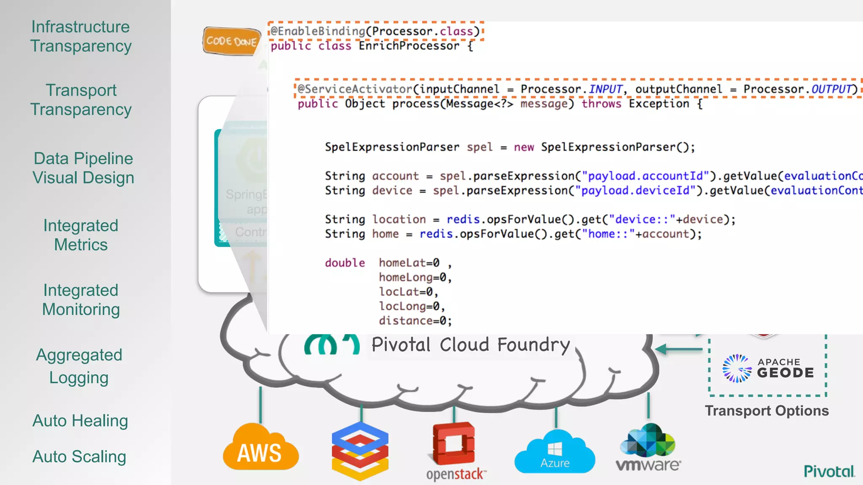The image size is (863, 485).
Task: Select Integrated Metrics in sidebar
Action: pos(81,235)
